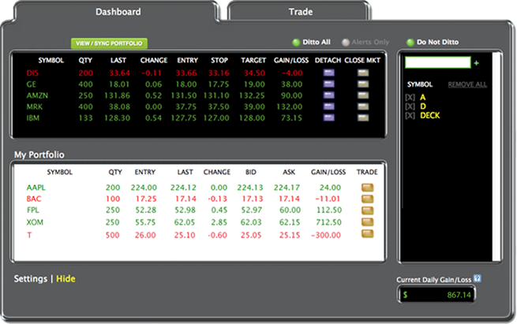Select the MRK symbol
517x324 pixels.
[35, 106]
